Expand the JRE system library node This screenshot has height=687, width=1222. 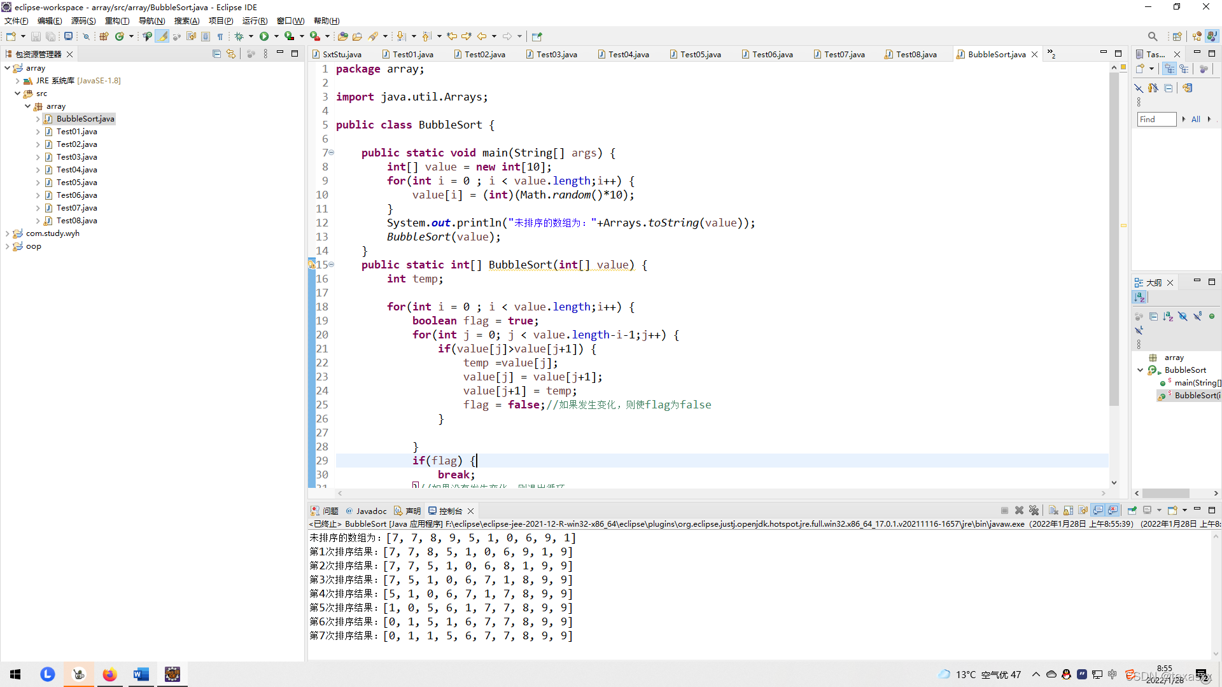[x=17, y=81]
